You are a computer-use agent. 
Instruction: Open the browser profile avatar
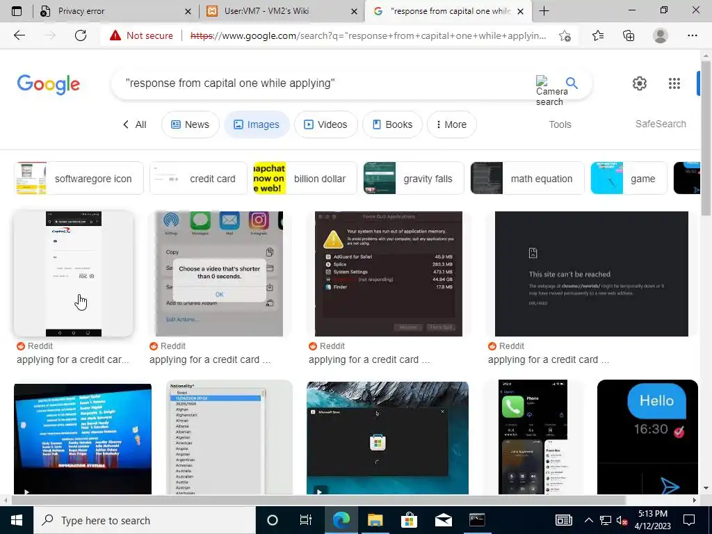tap(661, 35)
